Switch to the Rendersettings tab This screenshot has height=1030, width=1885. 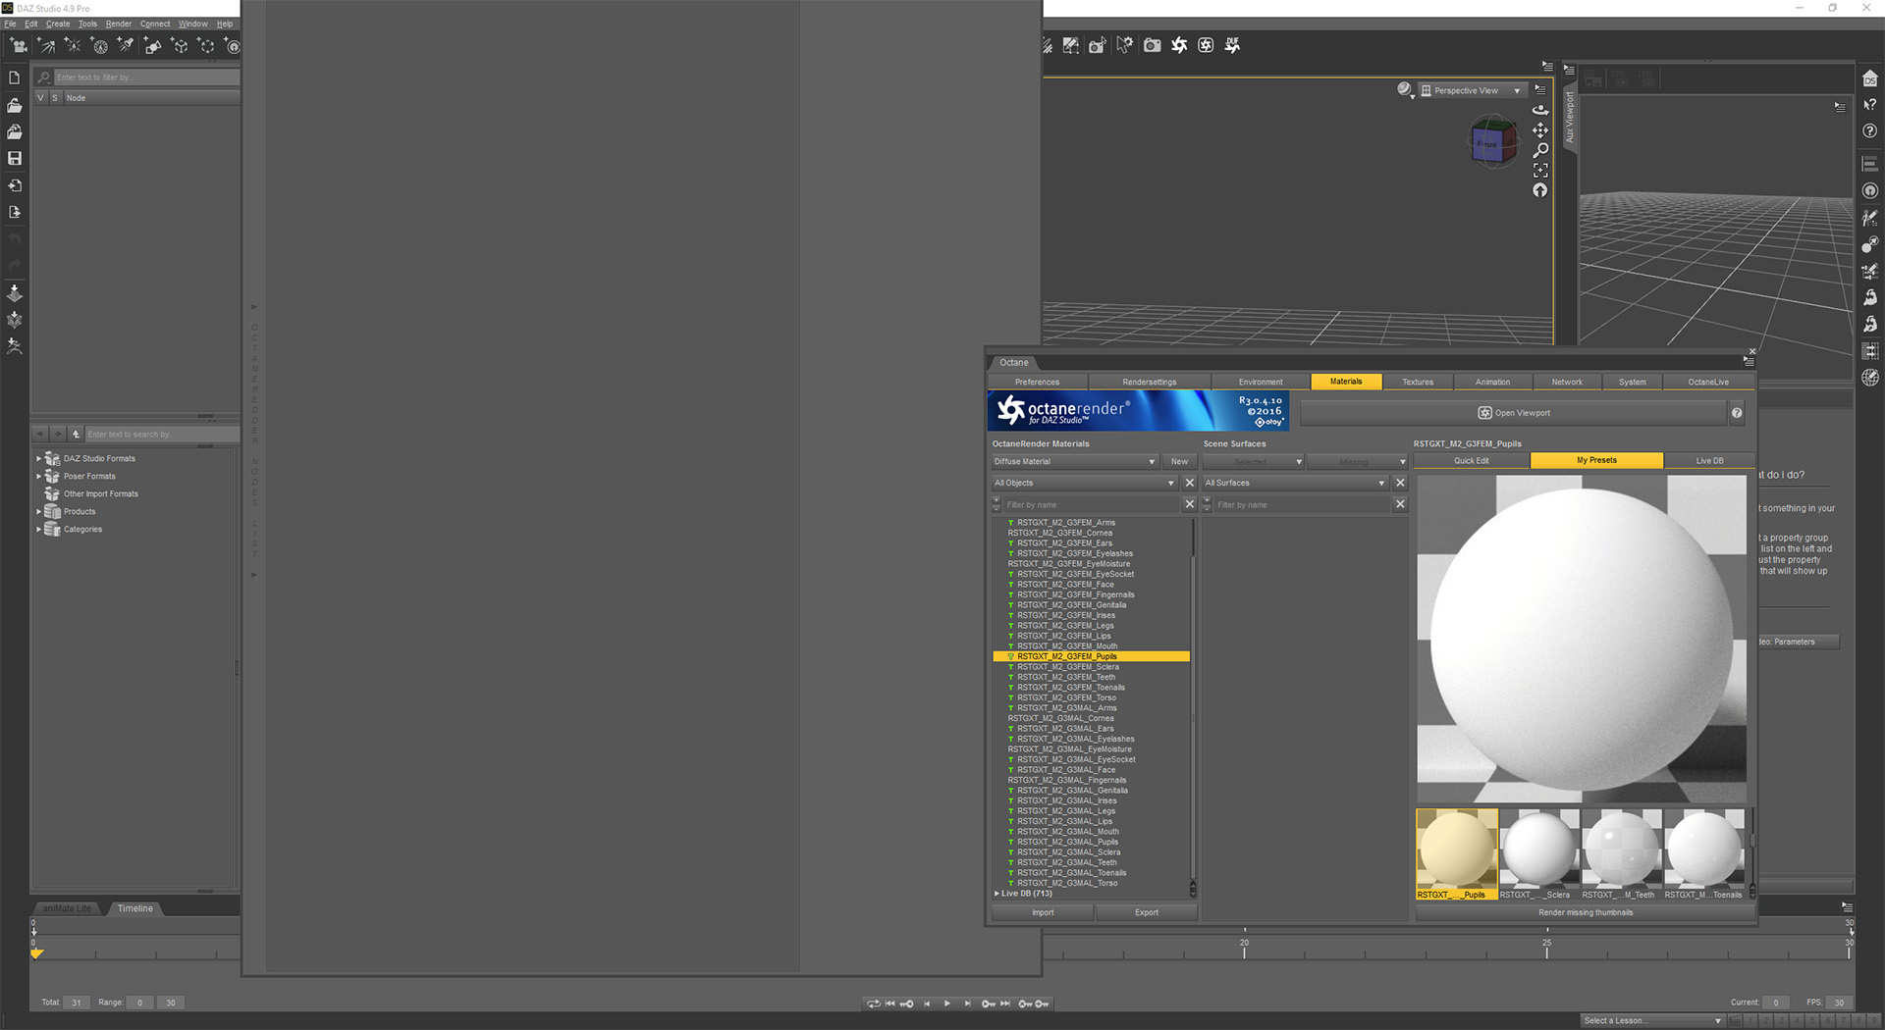(x=1149, y=382)
